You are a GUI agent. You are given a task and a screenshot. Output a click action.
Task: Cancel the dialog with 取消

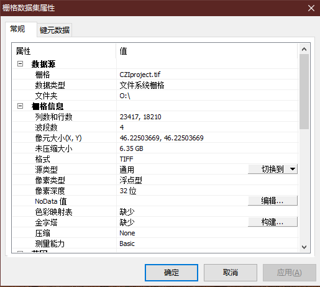pos(231,273)
